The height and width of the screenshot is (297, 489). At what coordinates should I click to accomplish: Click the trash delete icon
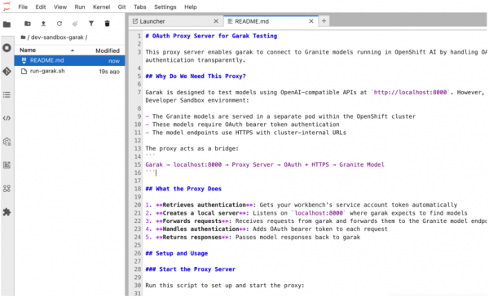click(x=107, y=24)
